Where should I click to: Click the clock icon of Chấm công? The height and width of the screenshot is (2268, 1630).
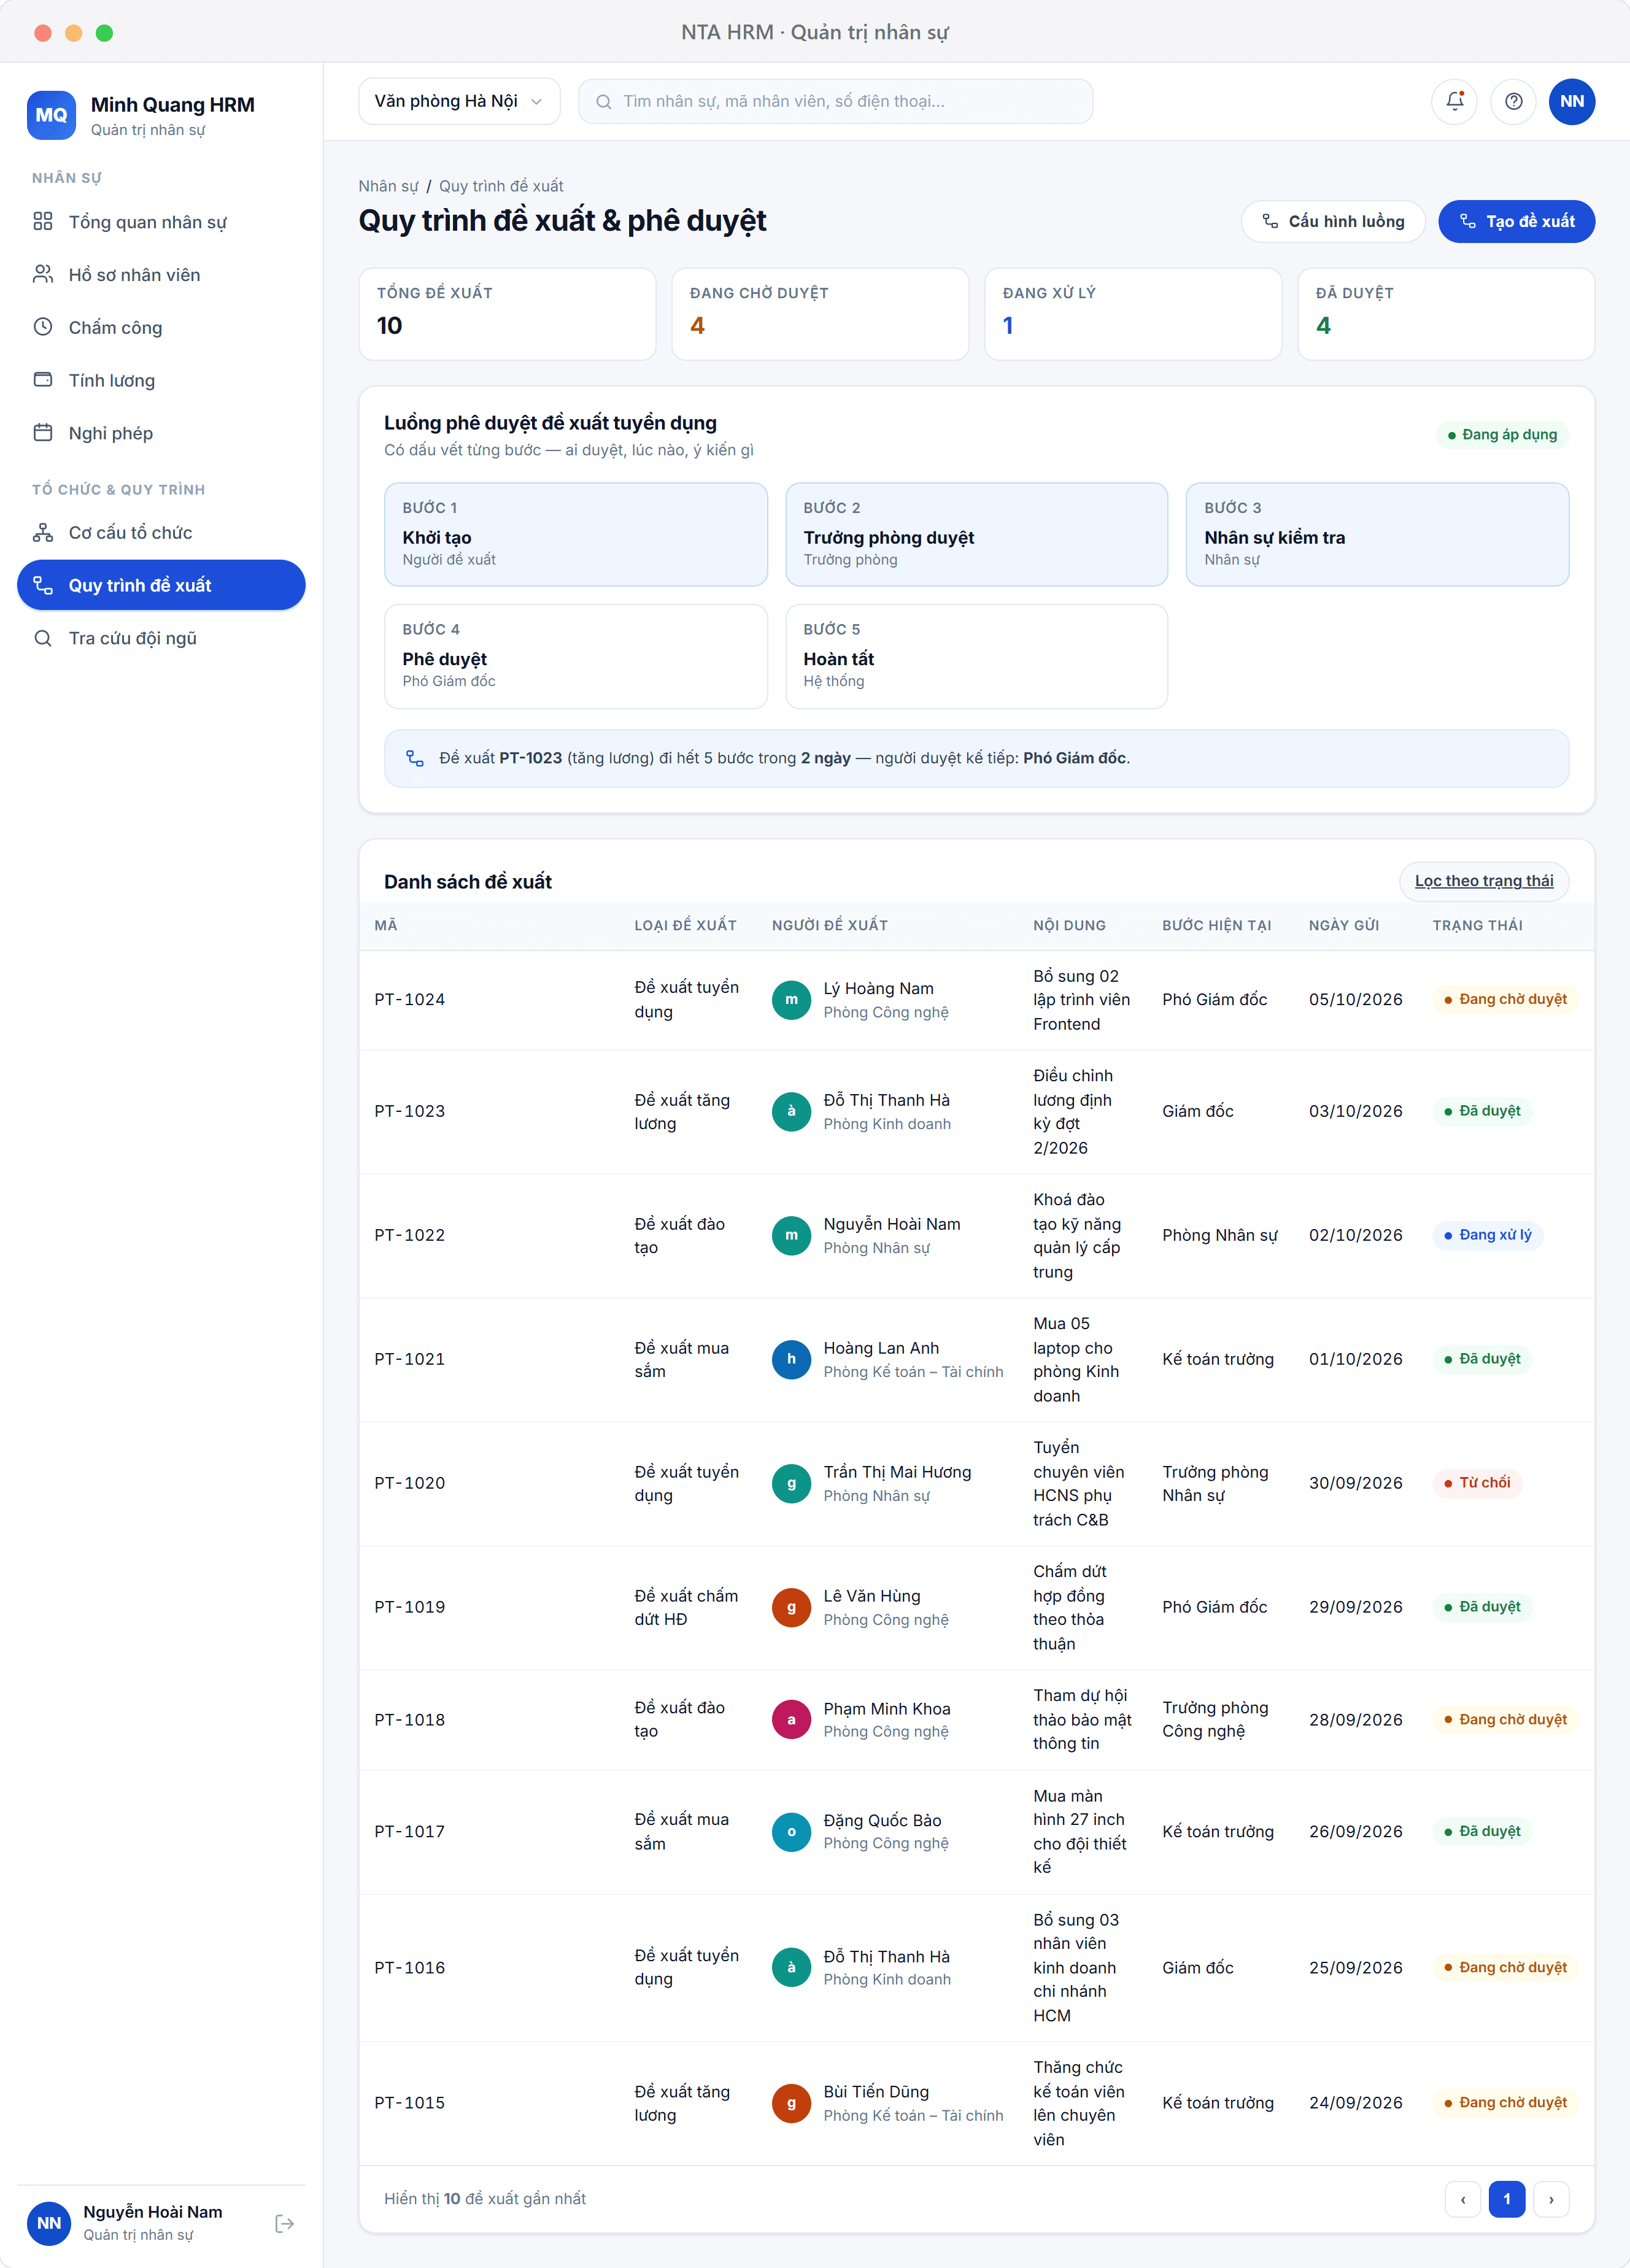tap(43, 327)
